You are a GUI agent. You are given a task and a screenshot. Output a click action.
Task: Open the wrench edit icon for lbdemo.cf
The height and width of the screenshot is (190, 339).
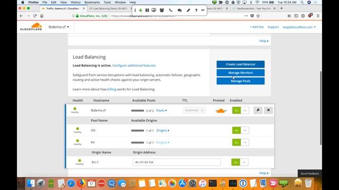(x=258, y=110)
